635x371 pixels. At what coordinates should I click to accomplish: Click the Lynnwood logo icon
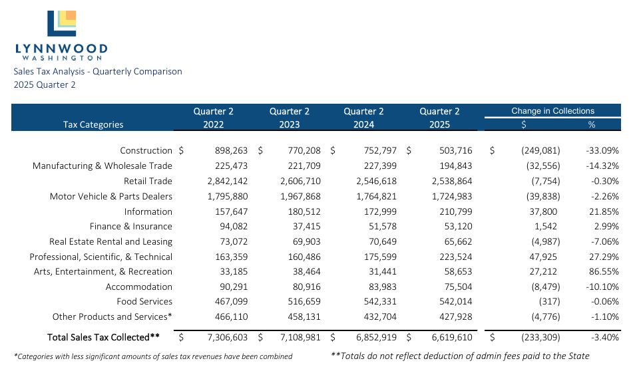tap(61, 23)
